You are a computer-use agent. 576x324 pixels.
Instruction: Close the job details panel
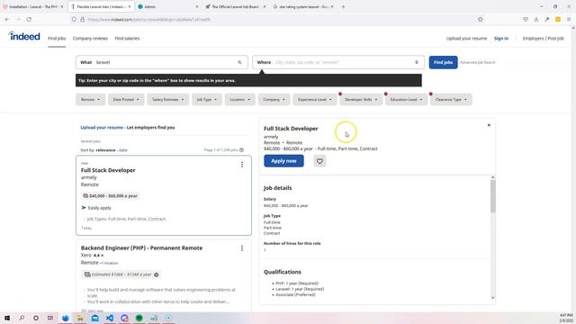point(489,125)
